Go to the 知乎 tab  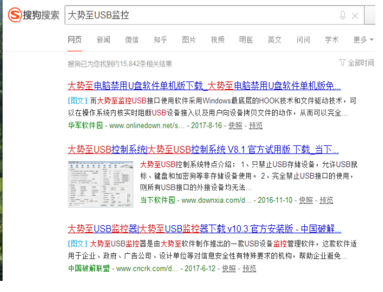pyautogui.click(x=160, y=40)
